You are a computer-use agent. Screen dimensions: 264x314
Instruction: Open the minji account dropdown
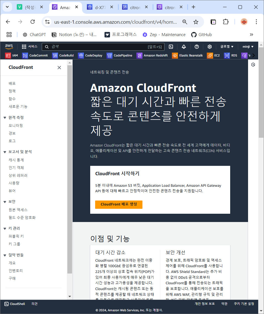pos(248,47)
